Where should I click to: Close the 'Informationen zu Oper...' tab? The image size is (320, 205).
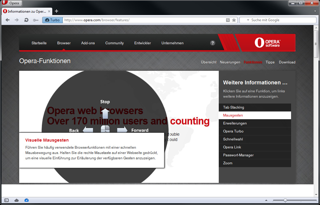click(x=49, y=12)
